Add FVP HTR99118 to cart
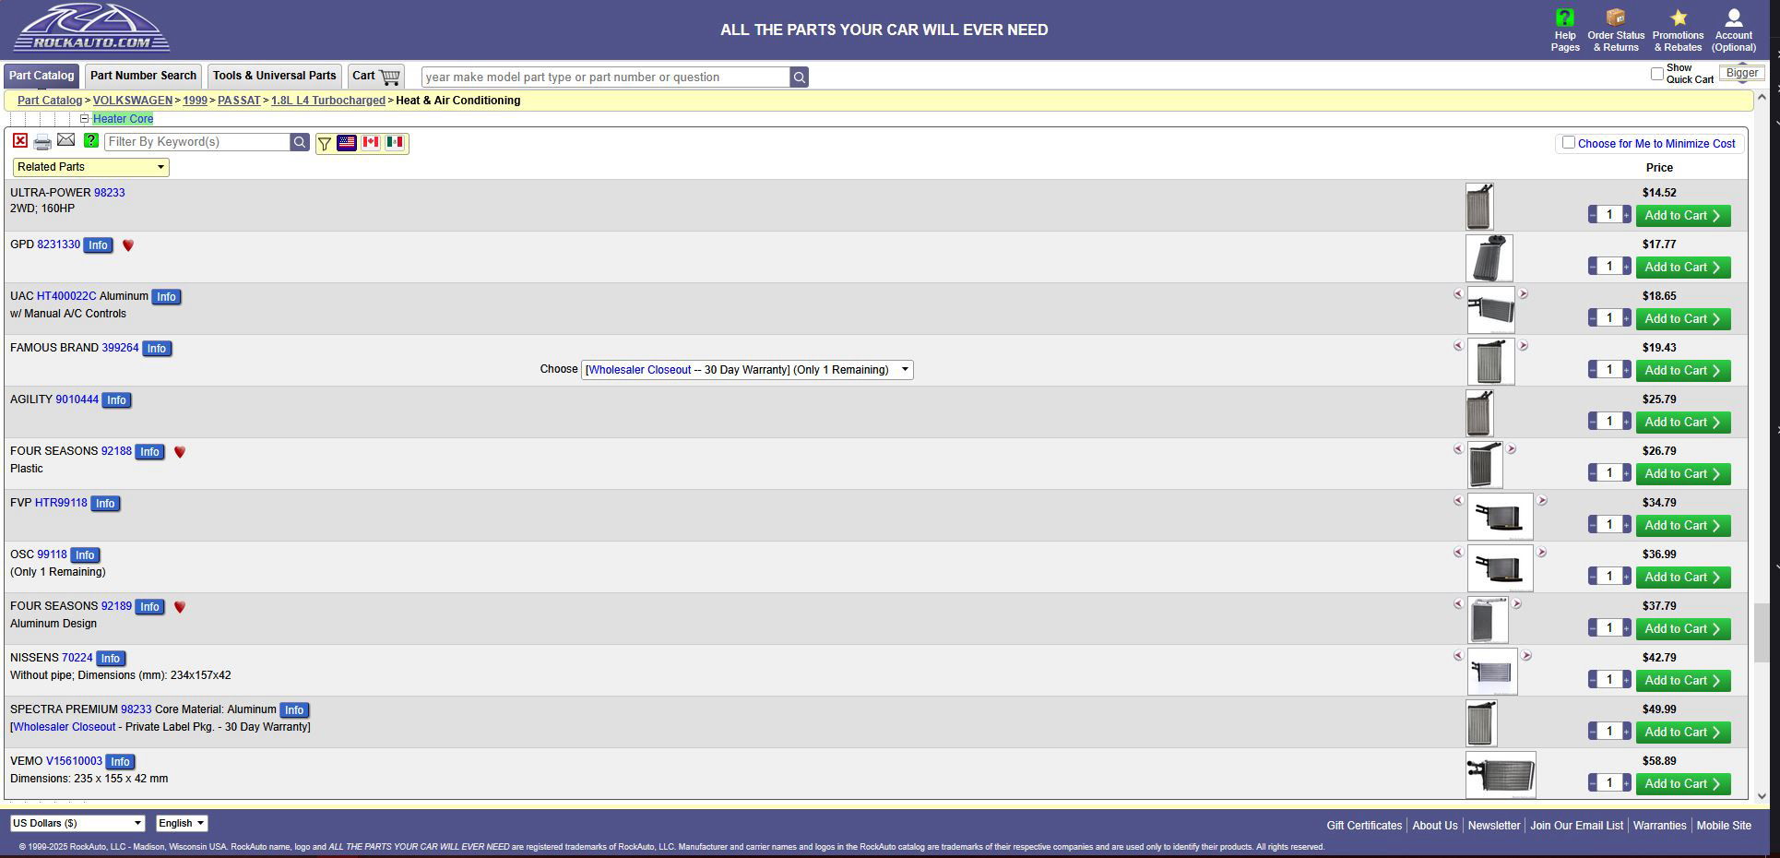The image size is (1780, 858). (1683, 526)
